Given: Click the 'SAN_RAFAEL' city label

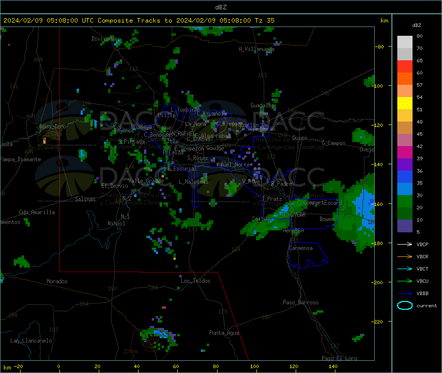Looking at the screenshot, I should pyautogui.click(x=180, y=133).
